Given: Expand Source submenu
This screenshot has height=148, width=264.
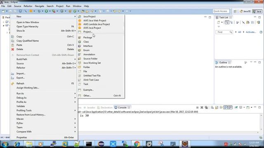Looking at the screenshot, I should 44,63.
